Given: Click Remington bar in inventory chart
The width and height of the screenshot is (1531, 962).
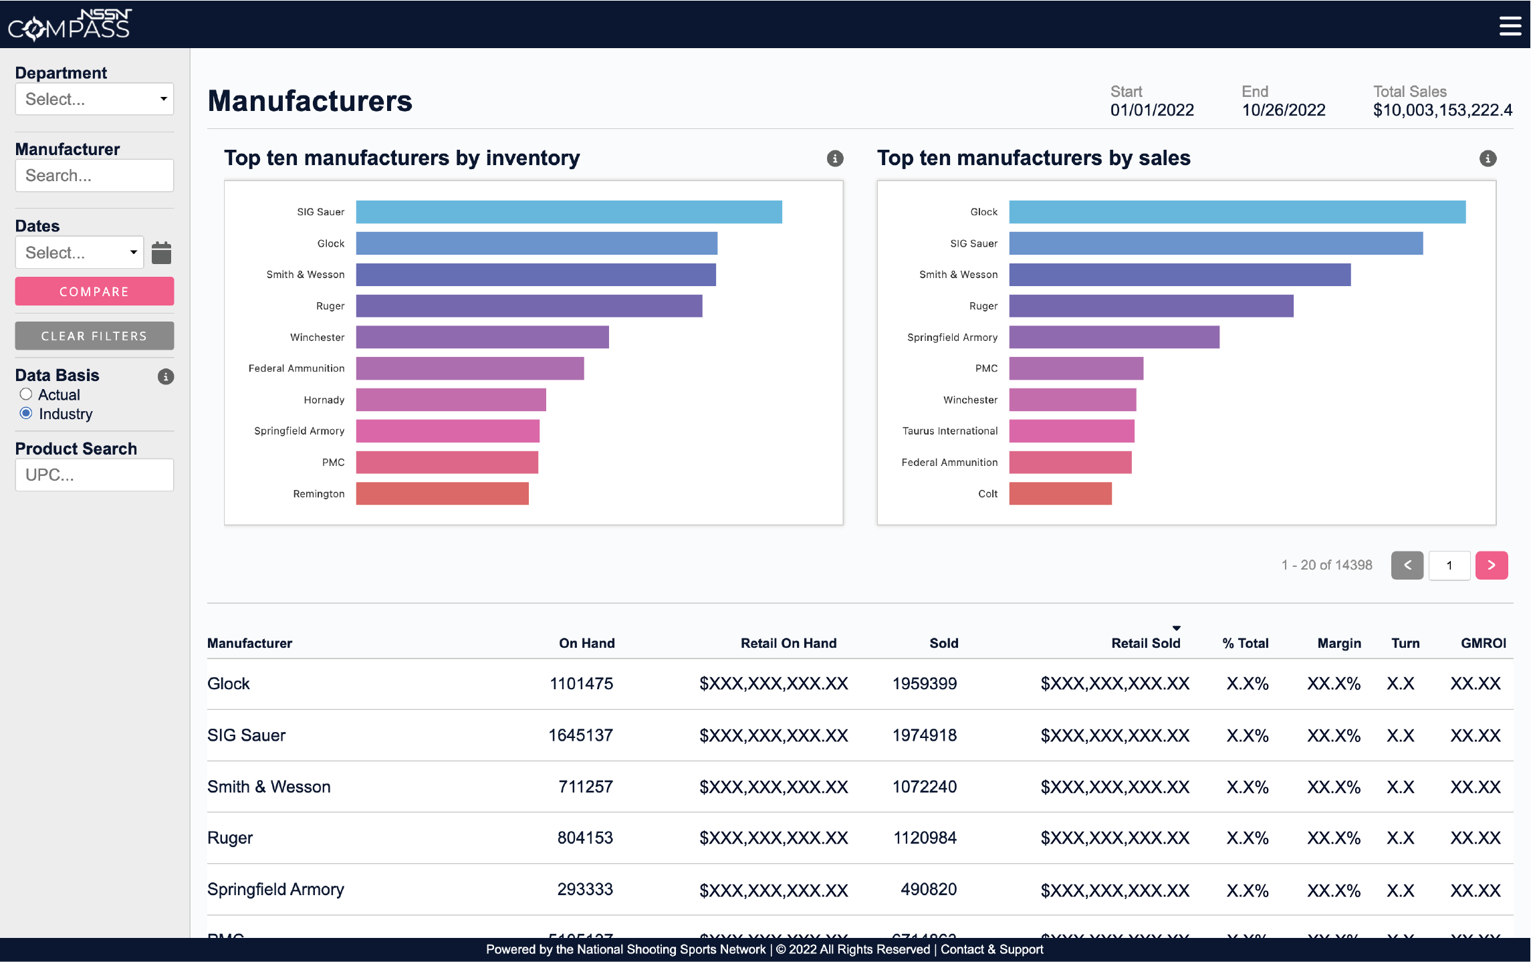Looking at the screenshot, I should (x=442, y=493).
